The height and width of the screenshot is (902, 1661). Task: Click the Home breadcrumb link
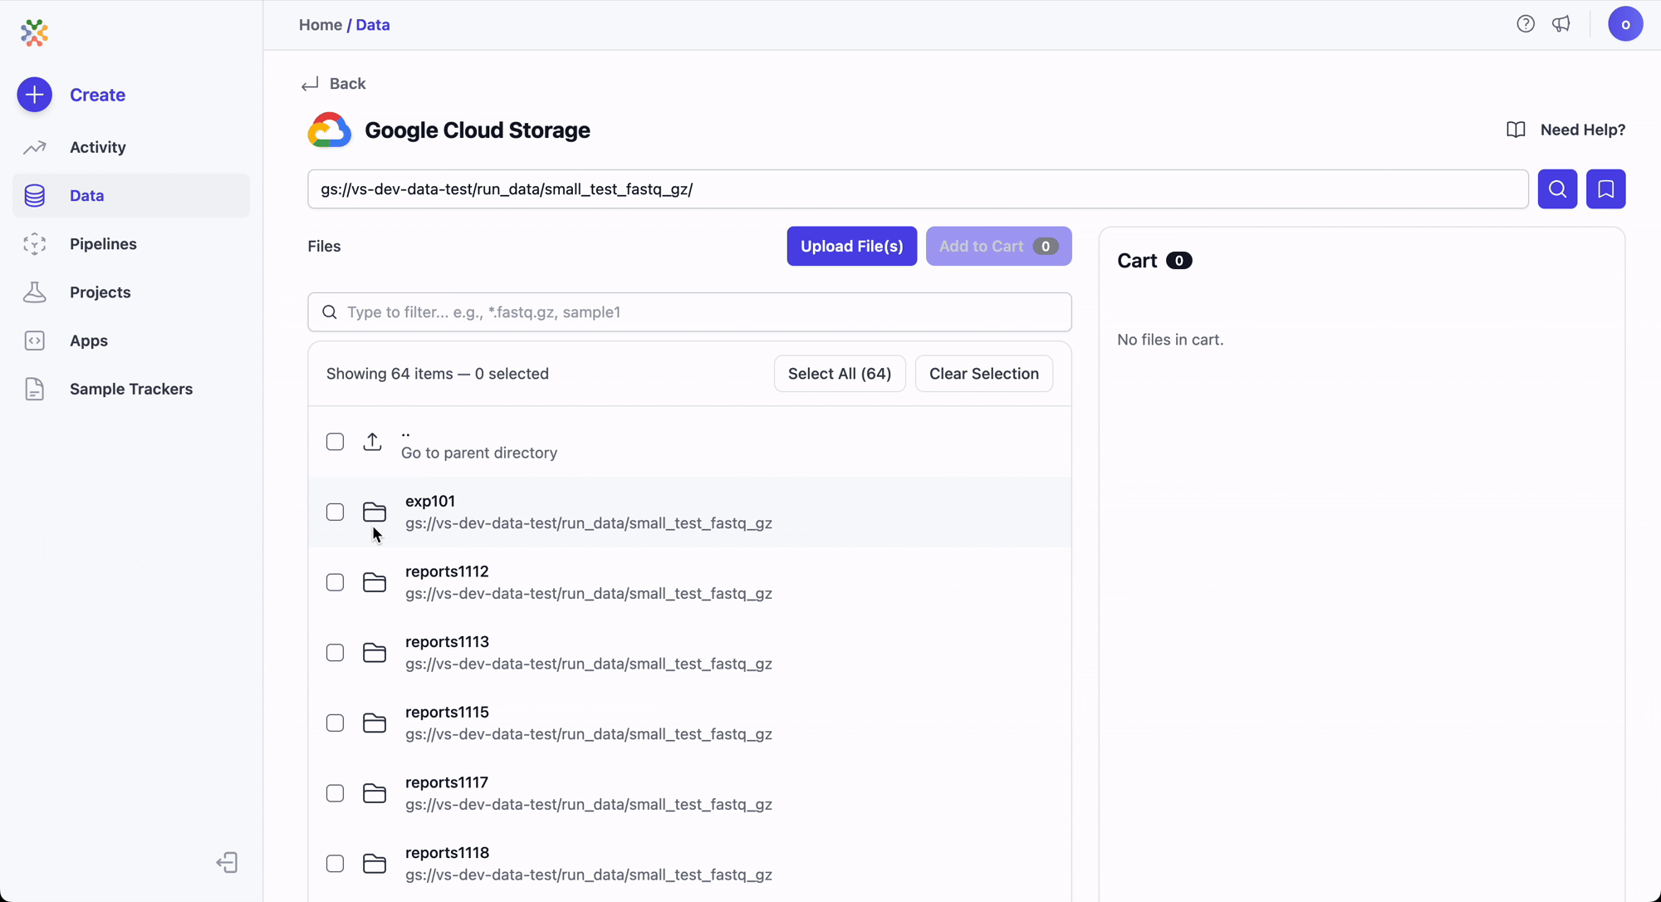(x=320, y=25)
